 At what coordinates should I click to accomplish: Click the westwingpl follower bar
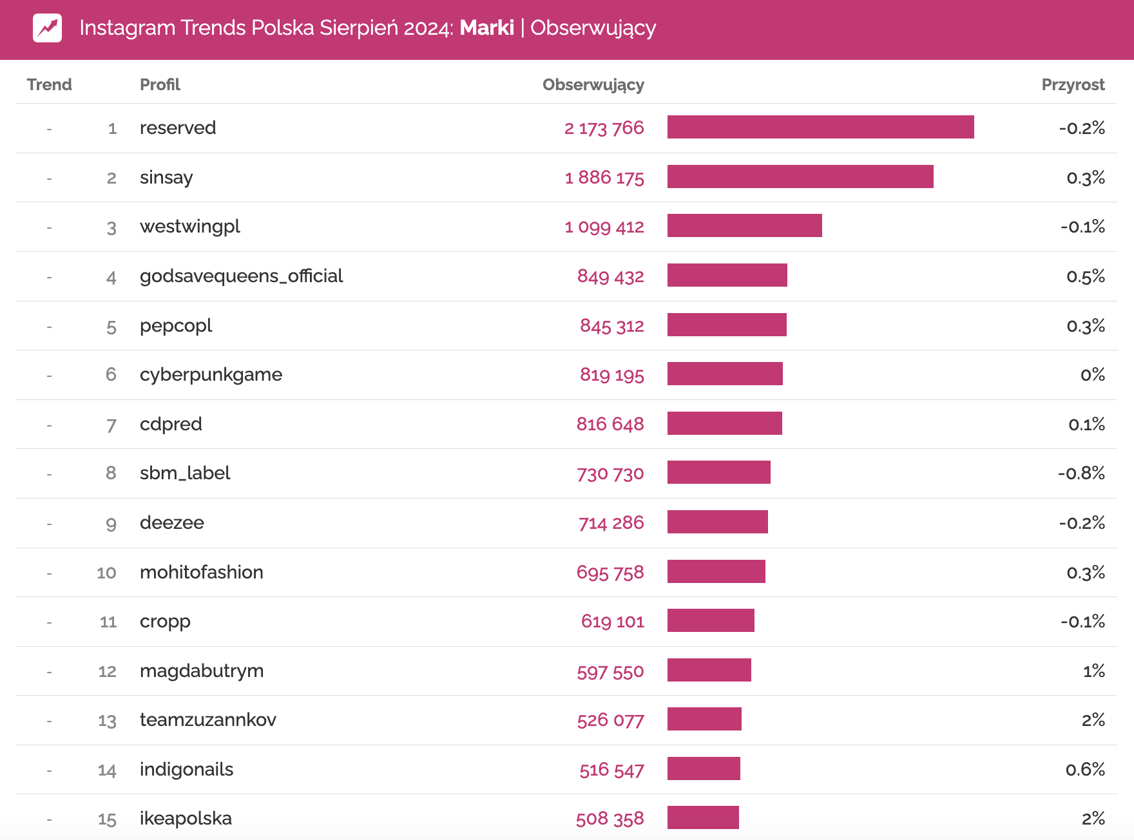(744, 226)
